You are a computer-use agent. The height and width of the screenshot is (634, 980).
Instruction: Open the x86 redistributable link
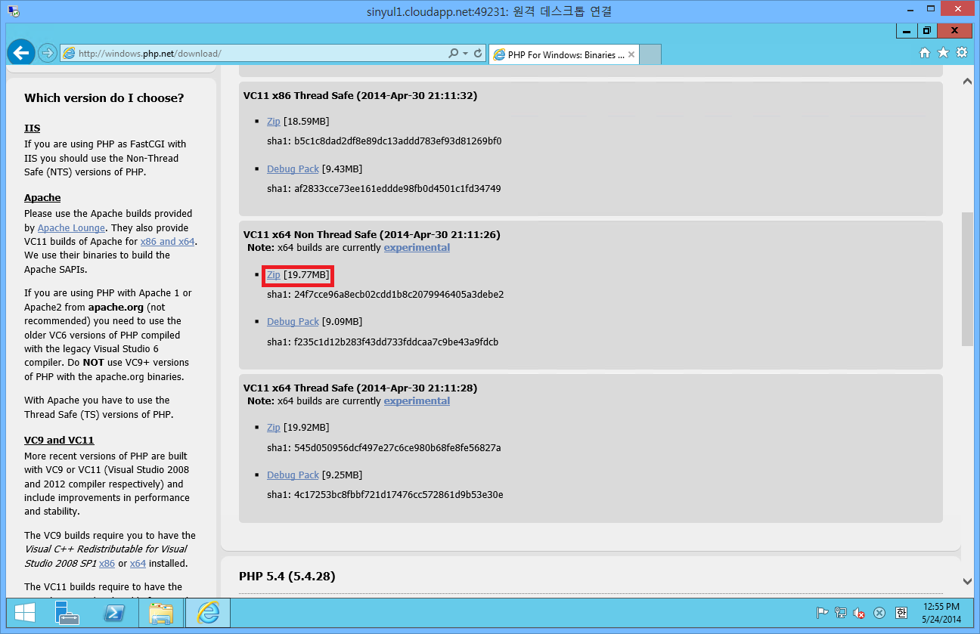point(107,564)
